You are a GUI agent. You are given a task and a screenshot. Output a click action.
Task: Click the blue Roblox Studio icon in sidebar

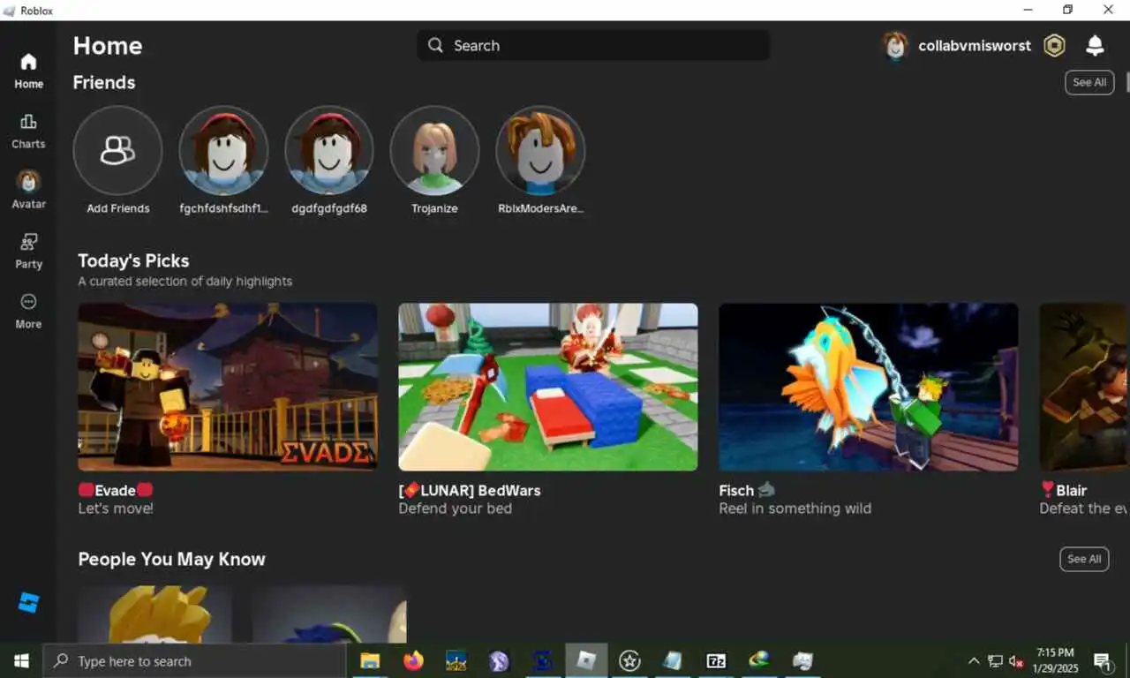tap(28, 603)
